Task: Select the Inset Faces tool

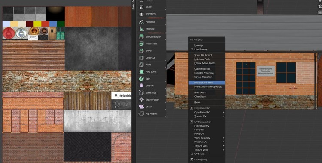Action: [152, 44]
